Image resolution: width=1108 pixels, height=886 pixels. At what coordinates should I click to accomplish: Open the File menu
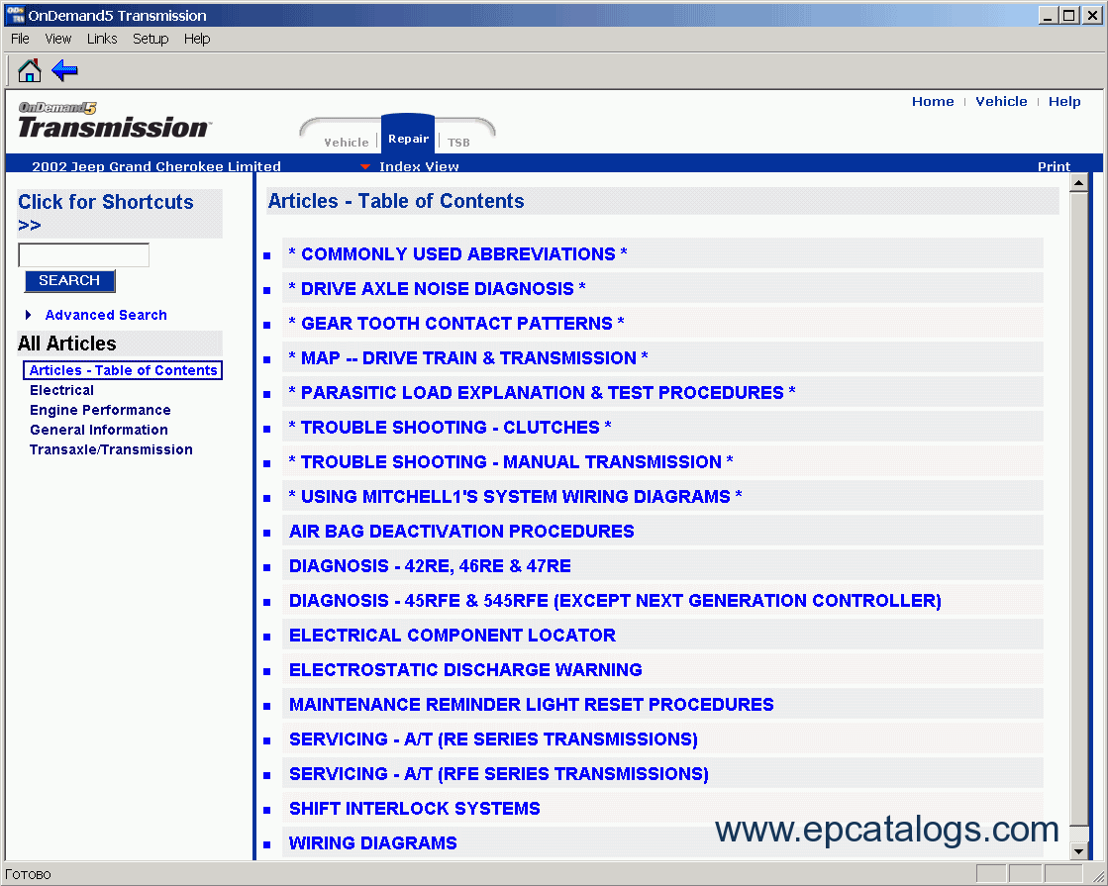click(x=20, y=39)
